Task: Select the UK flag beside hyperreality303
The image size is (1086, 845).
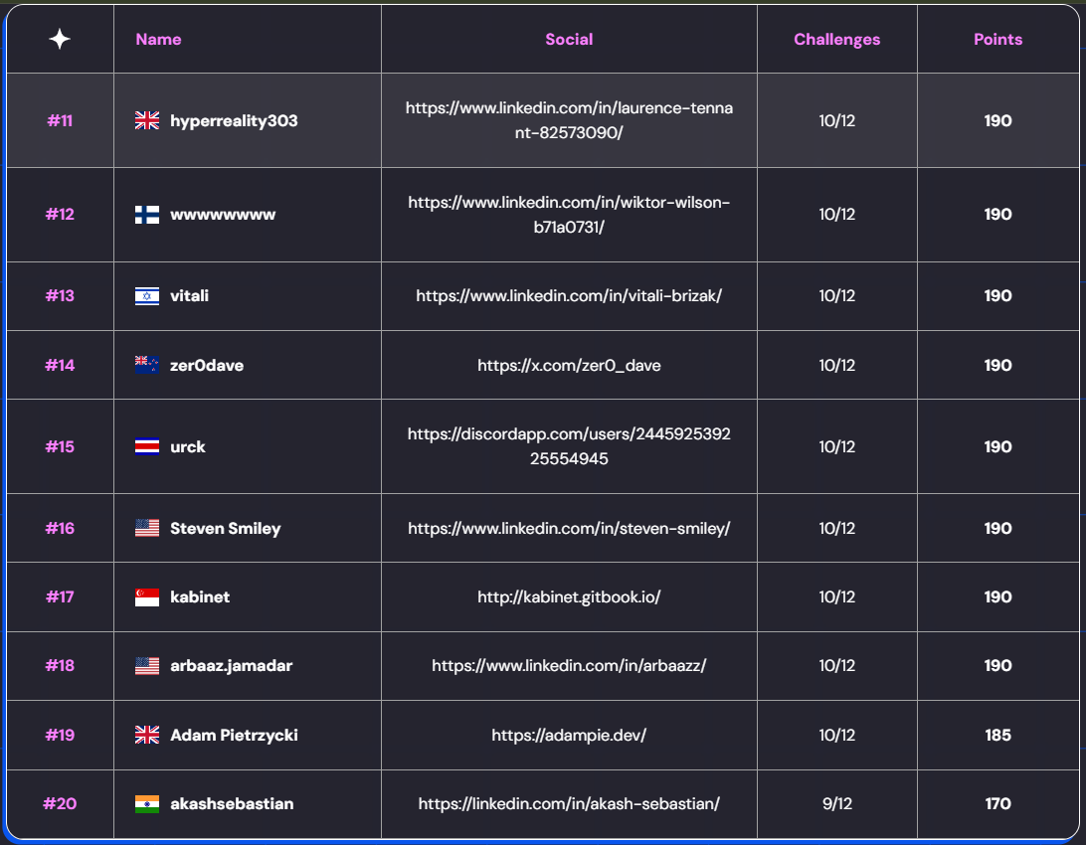Action: click(145, 120)
